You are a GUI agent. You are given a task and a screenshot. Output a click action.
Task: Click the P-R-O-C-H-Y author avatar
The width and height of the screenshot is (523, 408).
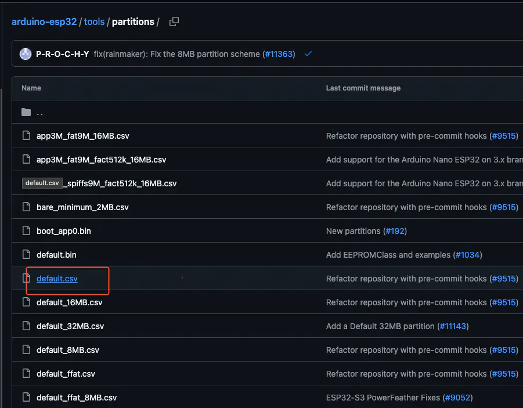26,54
